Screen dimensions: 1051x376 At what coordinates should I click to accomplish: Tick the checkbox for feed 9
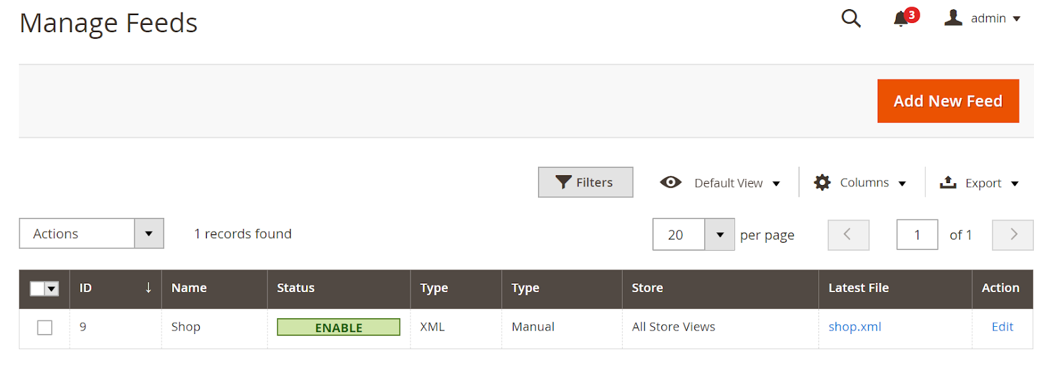point(45,327)
